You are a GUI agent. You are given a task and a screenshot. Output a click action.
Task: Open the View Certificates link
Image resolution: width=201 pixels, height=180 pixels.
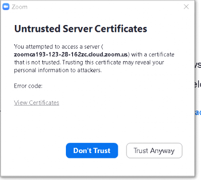[x=37, y=103]
